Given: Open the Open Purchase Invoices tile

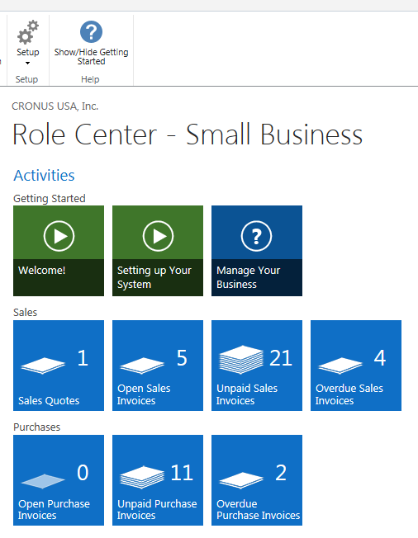Looking at the screenshot, I should point(59,480).
